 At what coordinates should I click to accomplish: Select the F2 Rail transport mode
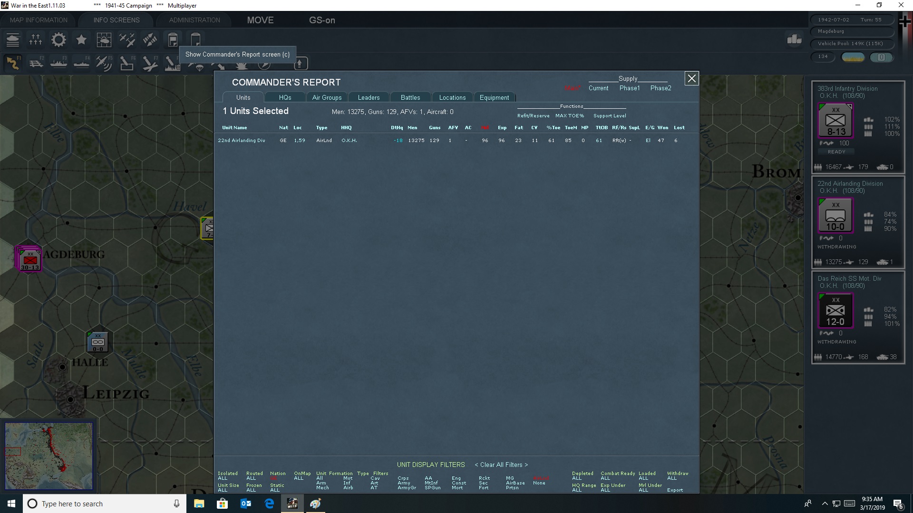tap(36, 63)
